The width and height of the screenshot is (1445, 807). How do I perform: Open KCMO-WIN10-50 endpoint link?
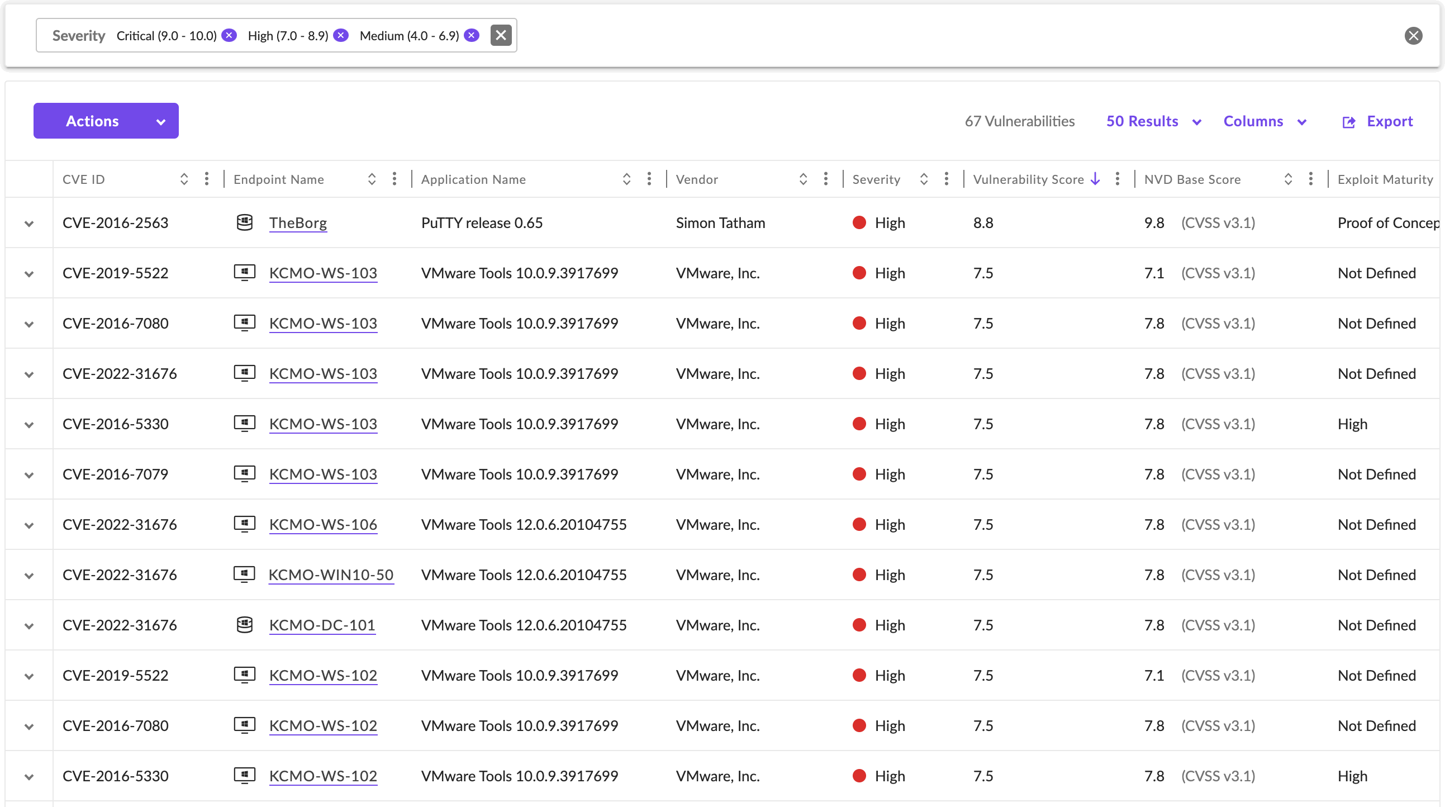tap(331, 575)
